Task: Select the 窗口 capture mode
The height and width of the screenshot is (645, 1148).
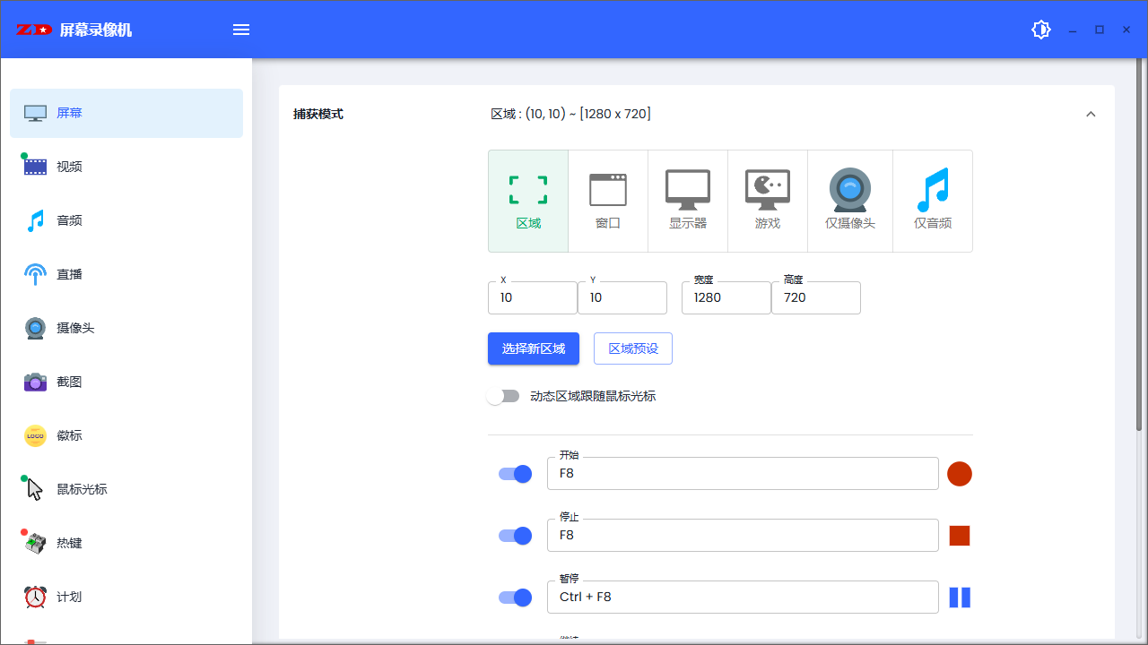Action: [608, 201]
